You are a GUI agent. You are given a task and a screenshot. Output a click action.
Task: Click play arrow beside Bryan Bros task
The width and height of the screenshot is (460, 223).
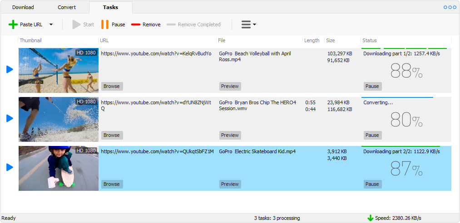pos(10,118)
